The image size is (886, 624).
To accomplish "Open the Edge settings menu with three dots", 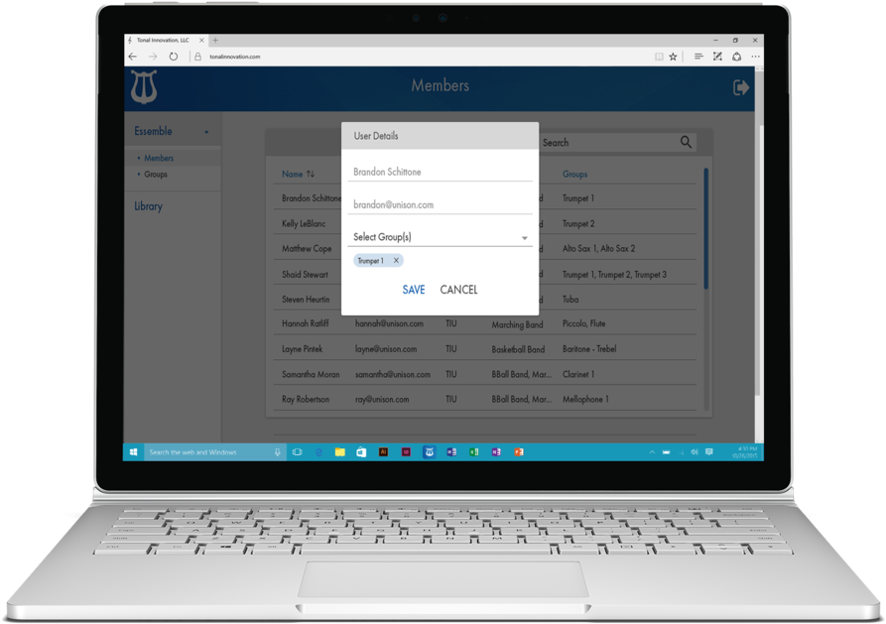I will [755, 57].
